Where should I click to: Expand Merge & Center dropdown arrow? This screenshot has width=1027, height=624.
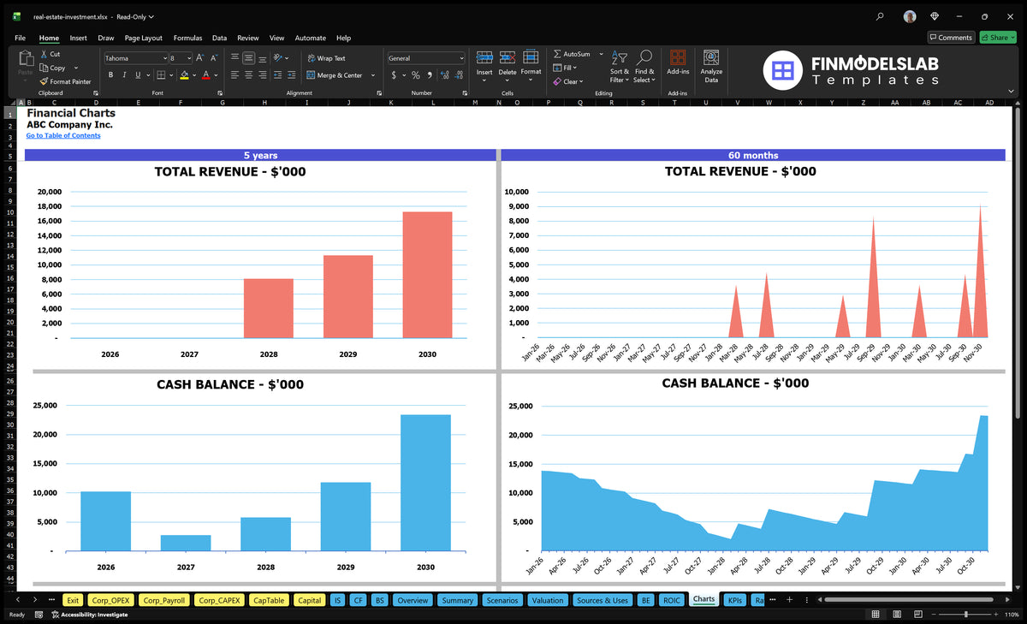[373, 75]
